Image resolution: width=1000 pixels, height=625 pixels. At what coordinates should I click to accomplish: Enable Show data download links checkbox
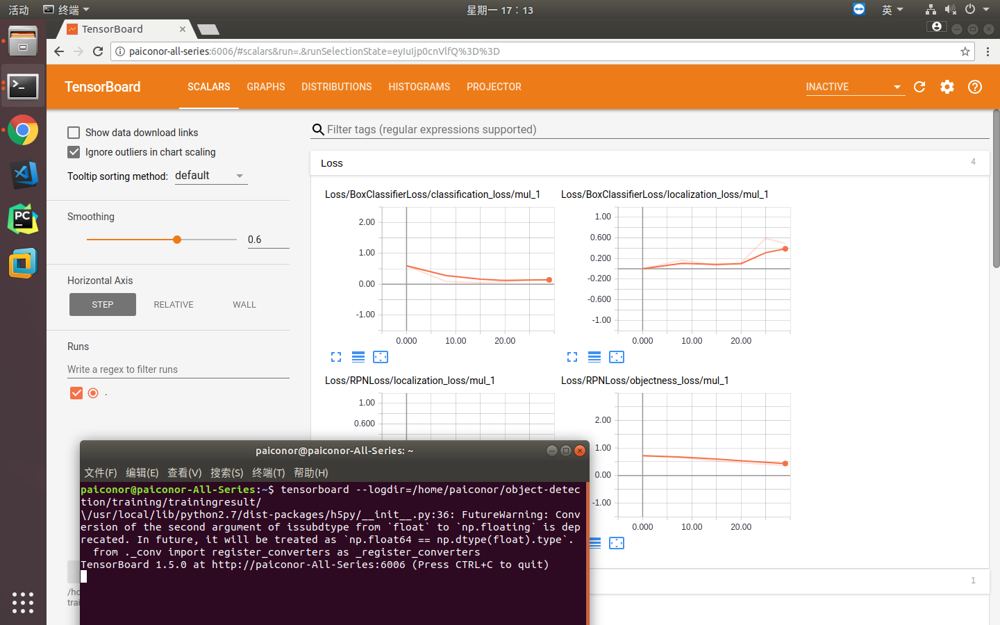pos(74,133)
